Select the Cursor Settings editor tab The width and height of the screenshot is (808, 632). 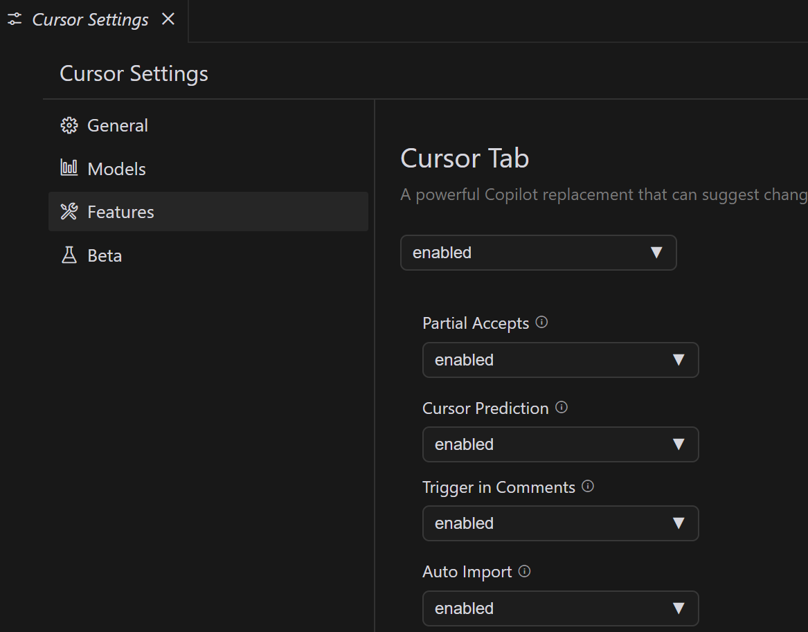[90, 19]
